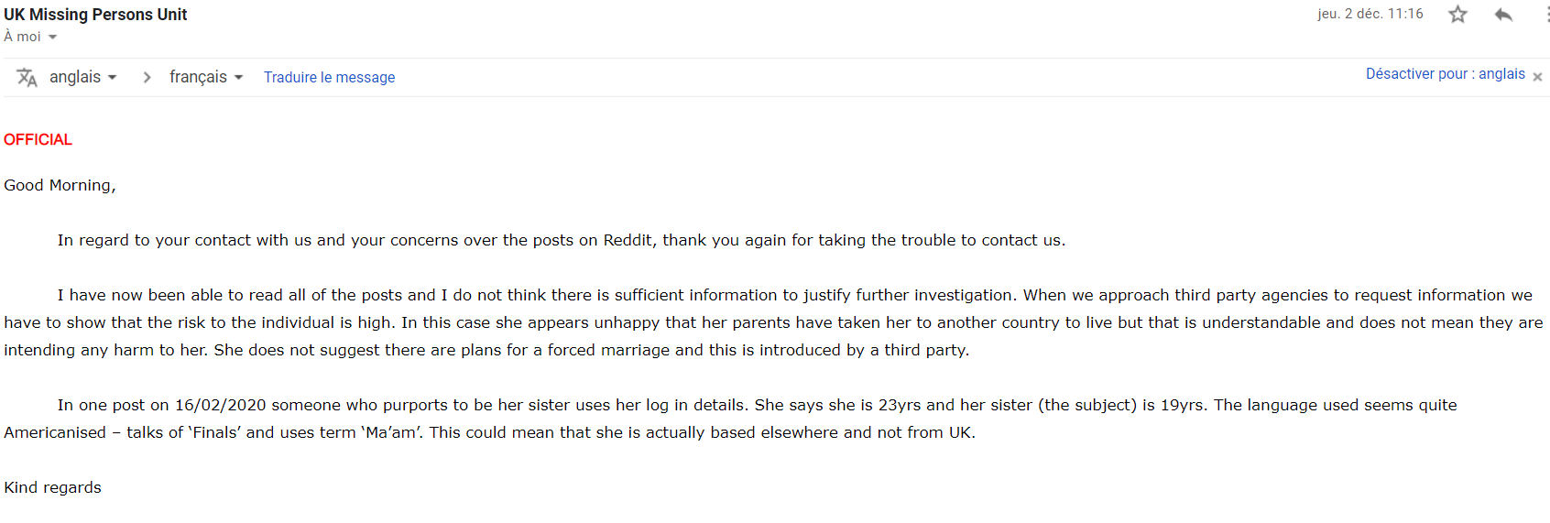This screenshot has width=1550, height=523.
Task: Click the paragraph dated 16/02/2020
Action: [730, 419]
